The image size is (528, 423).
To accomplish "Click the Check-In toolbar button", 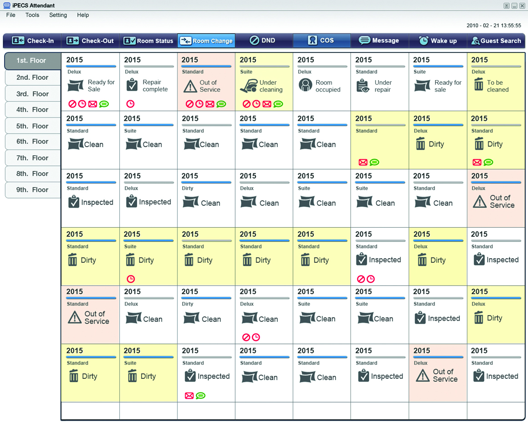I will pyautogui.click(x=33, y=41).
